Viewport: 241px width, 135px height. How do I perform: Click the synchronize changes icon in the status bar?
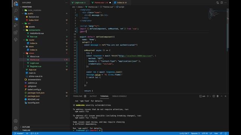27,133
